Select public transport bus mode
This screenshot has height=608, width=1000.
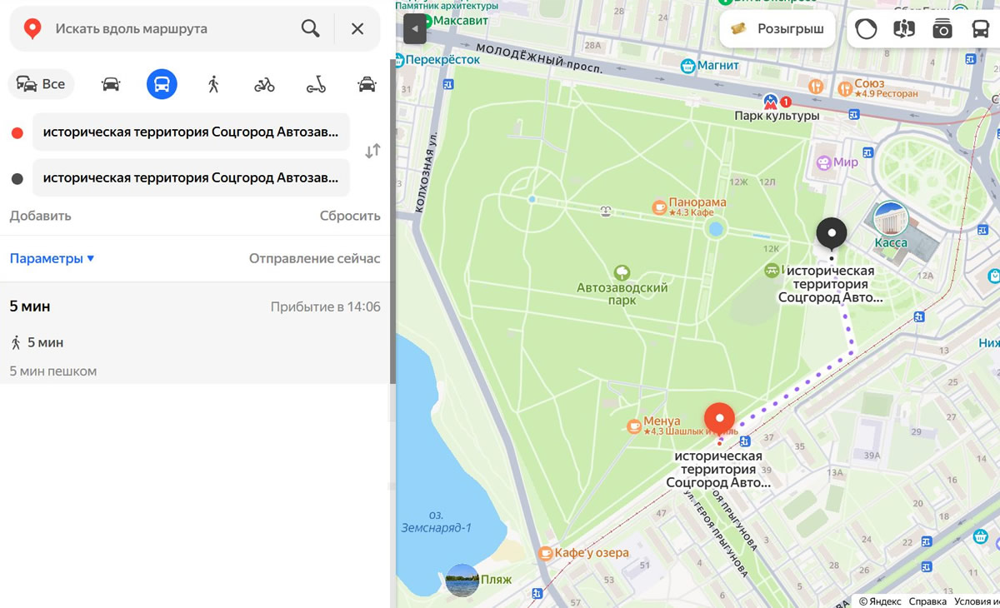point(162,84)
